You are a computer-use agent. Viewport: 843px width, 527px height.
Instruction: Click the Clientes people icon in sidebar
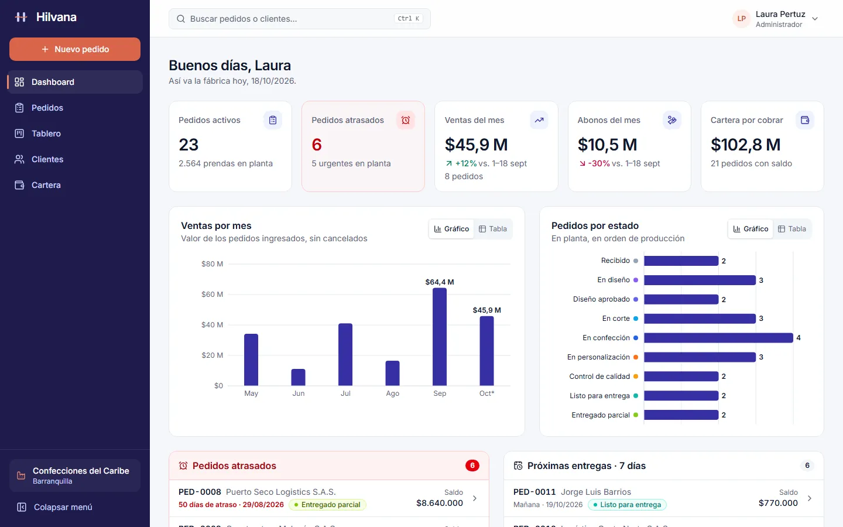point(19,159)
